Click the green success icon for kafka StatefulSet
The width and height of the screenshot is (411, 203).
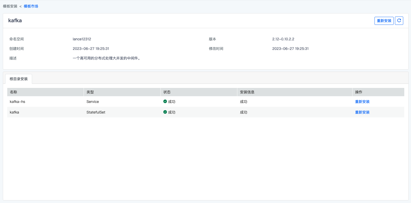(165, 112)
